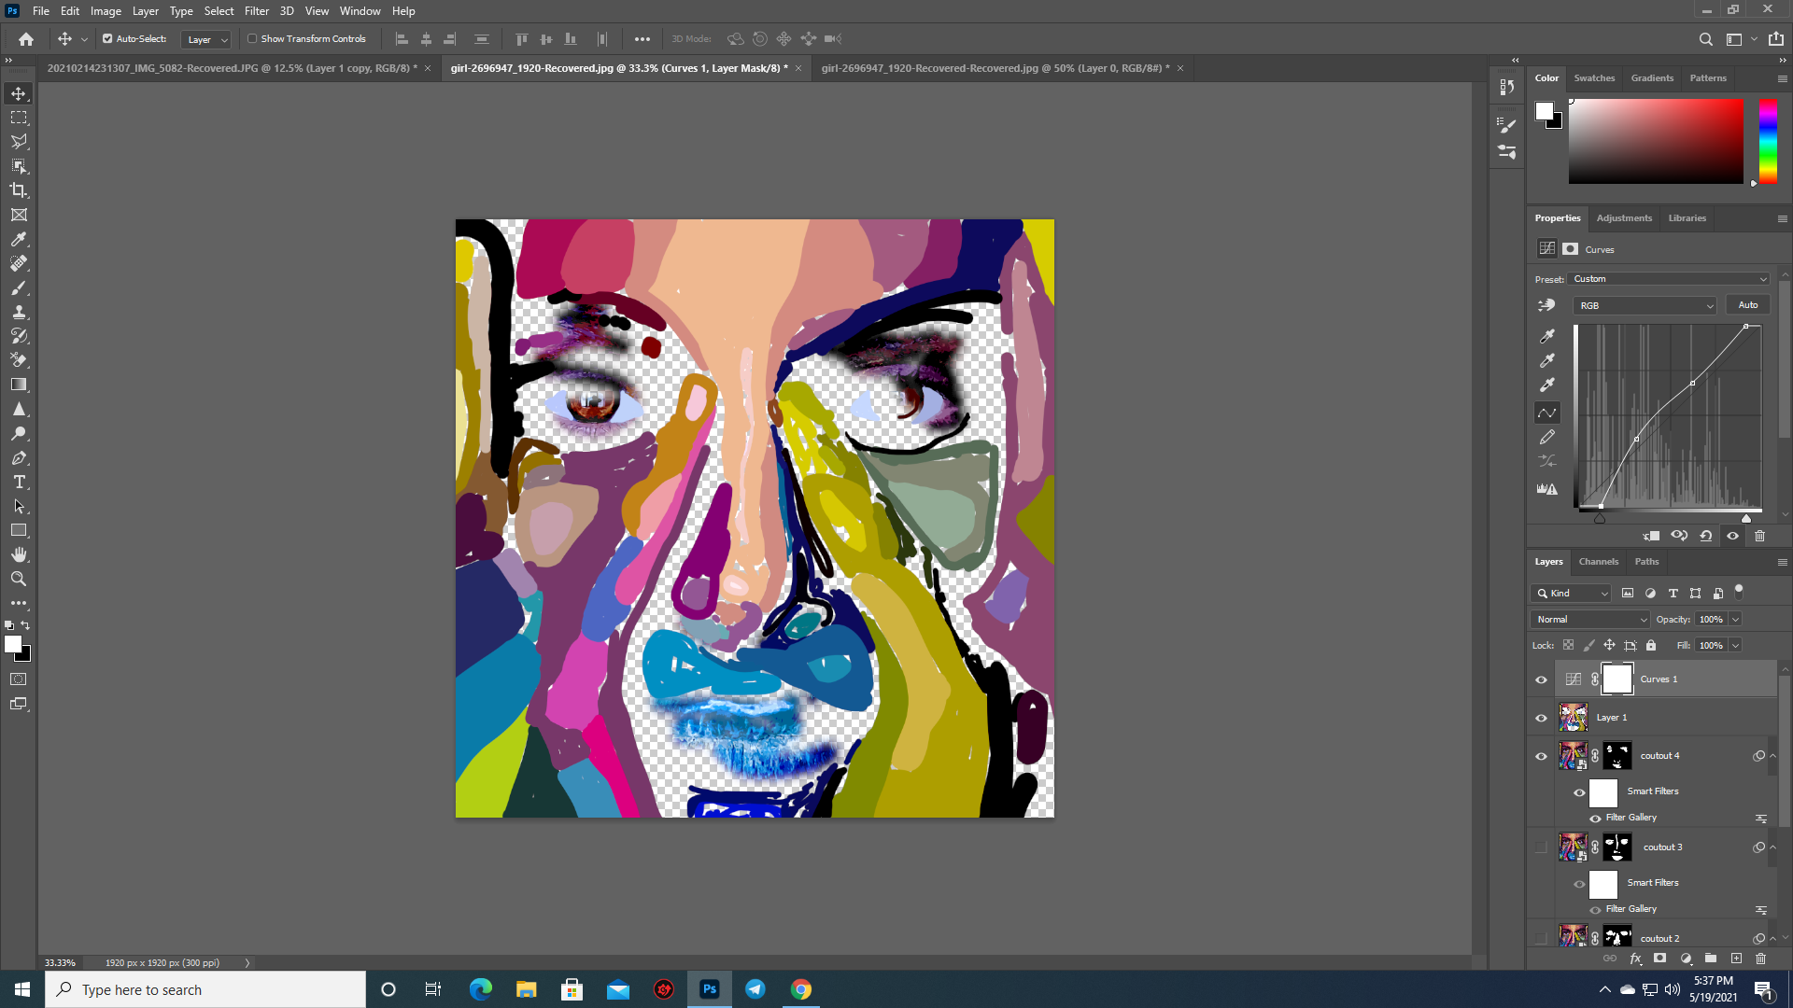Enable Show Transform Controls checkbox

click(252, 39)
